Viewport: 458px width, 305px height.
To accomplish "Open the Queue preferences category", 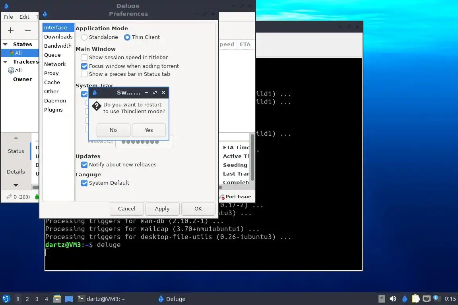I will (x=58, y=55).
